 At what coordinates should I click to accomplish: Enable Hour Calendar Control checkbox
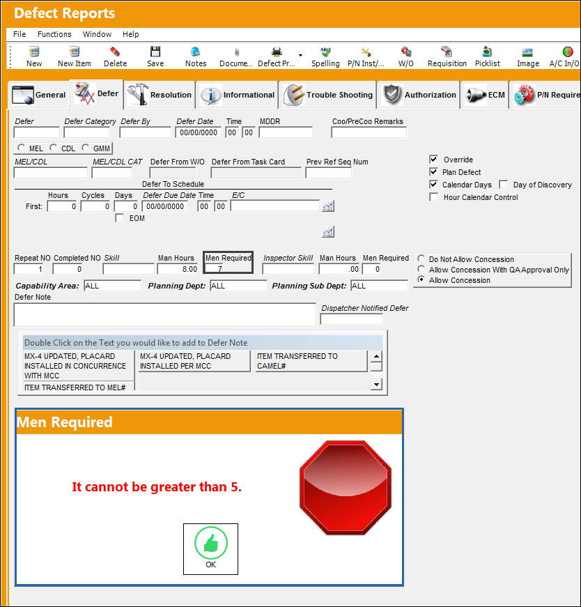tap(433, 197)
